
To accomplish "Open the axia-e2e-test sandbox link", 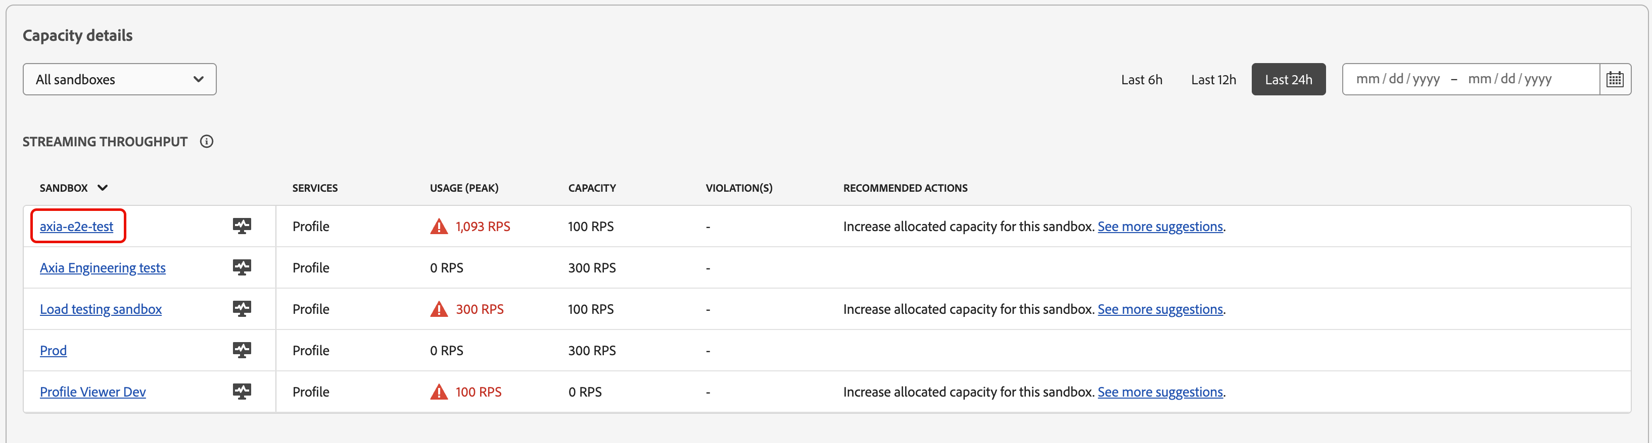I will (76, 227).
